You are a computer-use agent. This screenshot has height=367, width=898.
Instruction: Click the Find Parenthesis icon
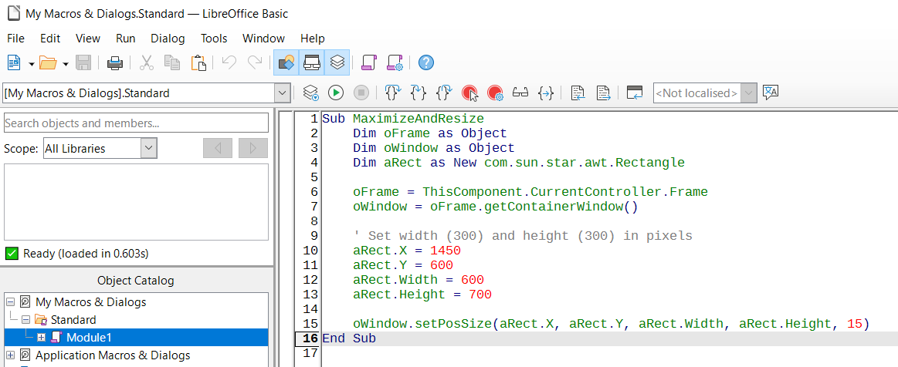pyautogui.click(x=546, y=93)
